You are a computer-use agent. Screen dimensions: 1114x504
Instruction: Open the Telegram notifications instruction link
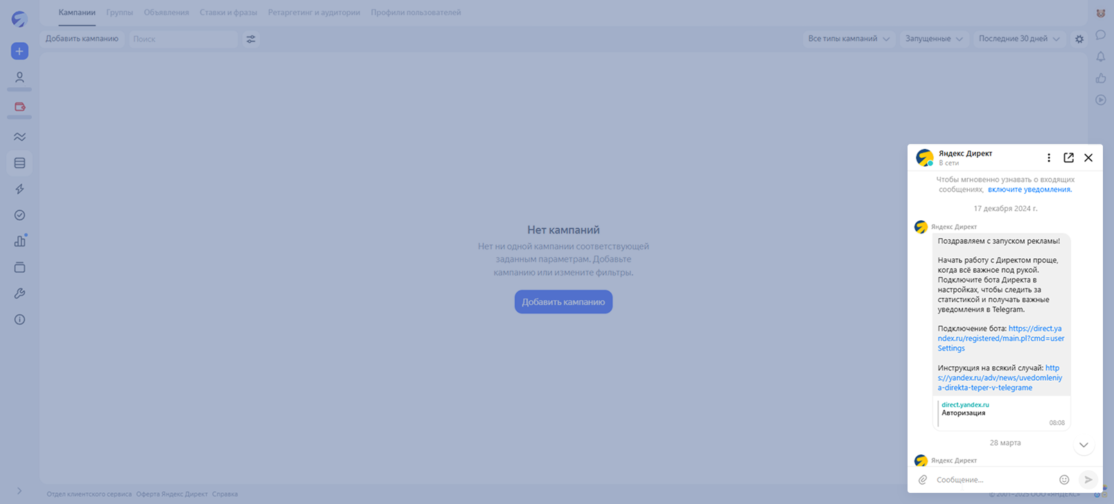(1000, 378)
